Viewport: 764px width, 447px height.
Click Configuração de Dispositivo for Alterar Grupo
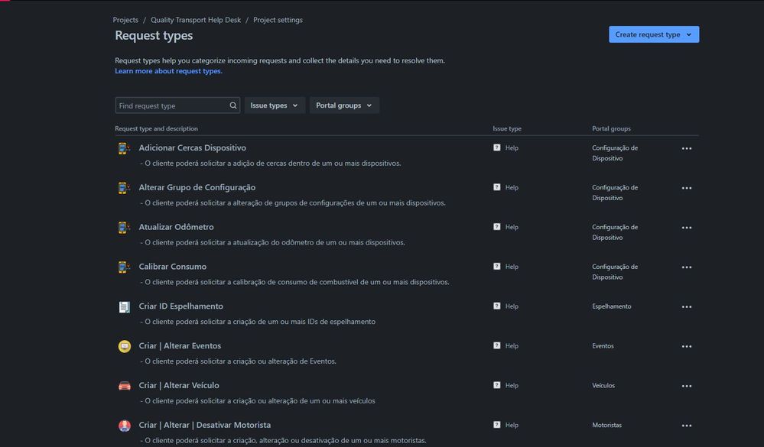point(615,193)
